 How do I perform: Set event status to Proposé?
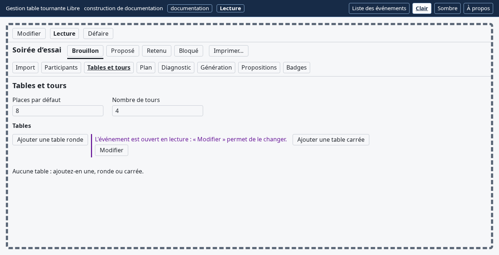[122, 51]
